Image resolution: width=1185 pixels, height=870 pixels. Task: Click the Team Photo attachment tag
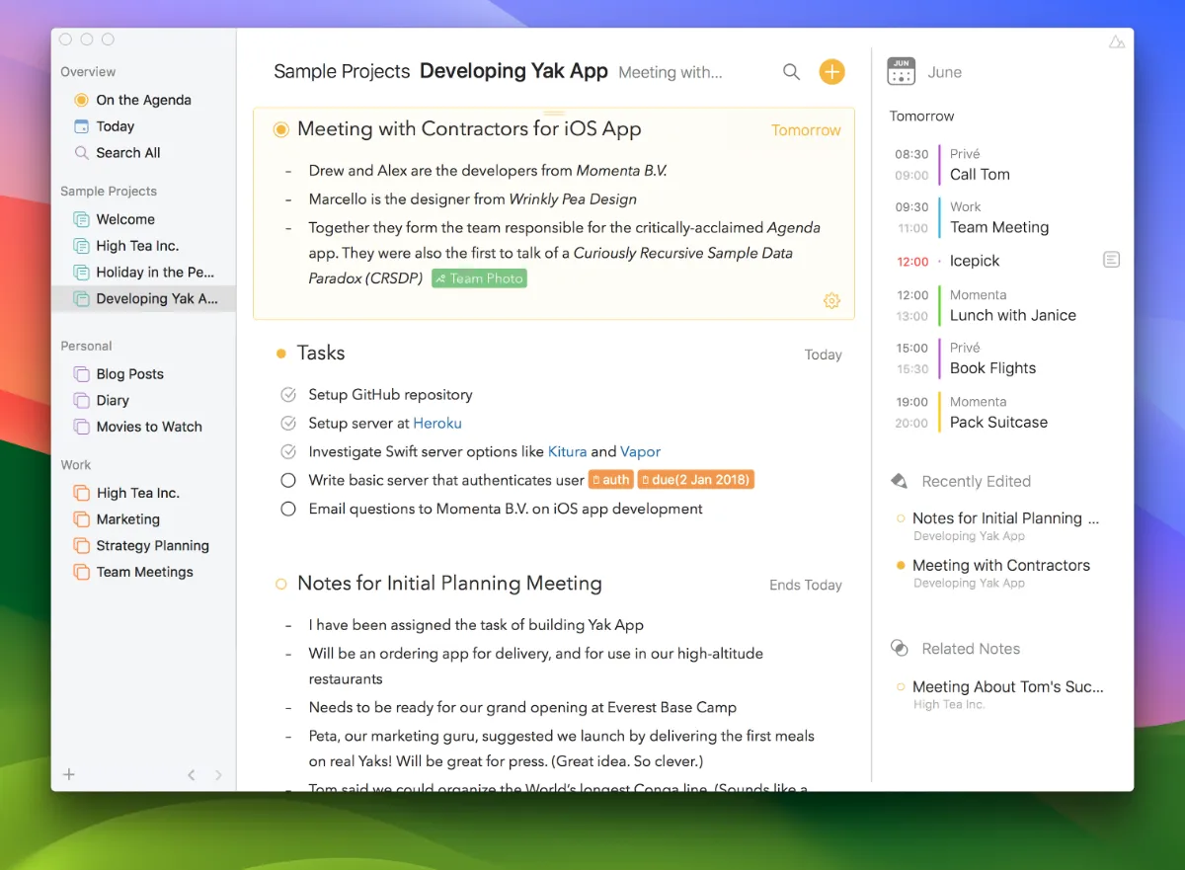(479, 278)
